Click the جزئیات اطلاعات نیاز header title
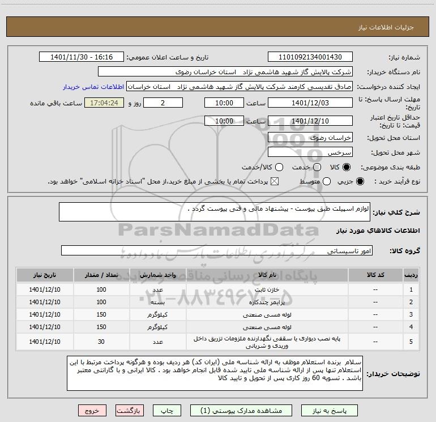The image size is (436, 422). [x=386, y=27]
